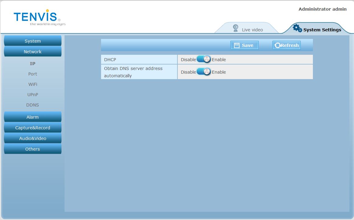Expand the Capture&Record section
The height and width of the screenshot is (220, 354).
[33, 128]
